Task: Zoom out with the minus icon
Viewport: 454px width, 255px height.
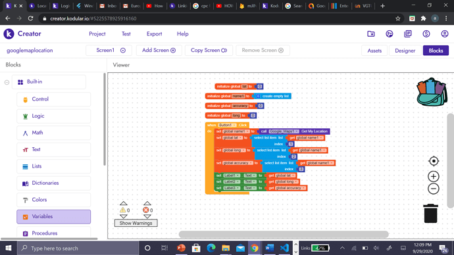Action: tap(434, 189)
